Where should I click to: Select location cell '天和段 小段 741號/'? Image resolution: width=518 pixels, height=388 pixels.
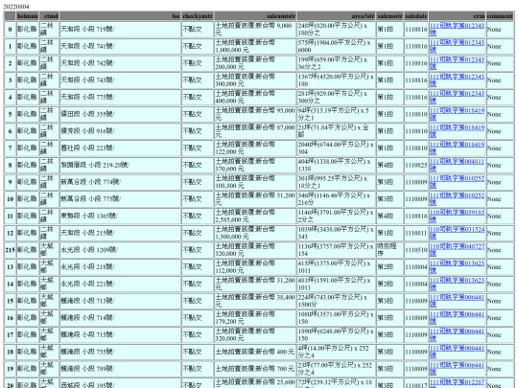coord(120,46)
